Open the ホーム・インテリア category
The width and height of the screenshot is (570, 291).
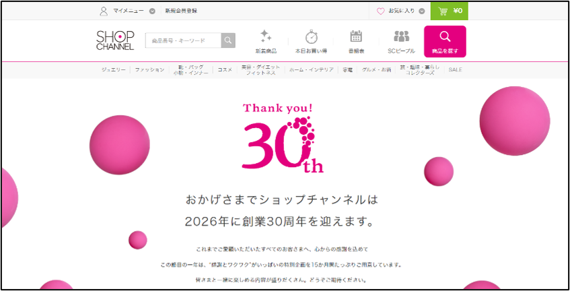[x=312, y=70]
